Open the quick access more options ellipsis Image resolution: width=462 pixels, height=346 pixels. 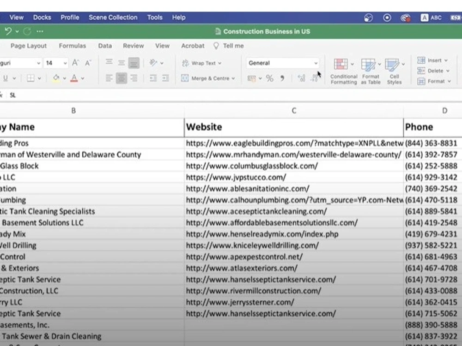[x=40, y=31]
